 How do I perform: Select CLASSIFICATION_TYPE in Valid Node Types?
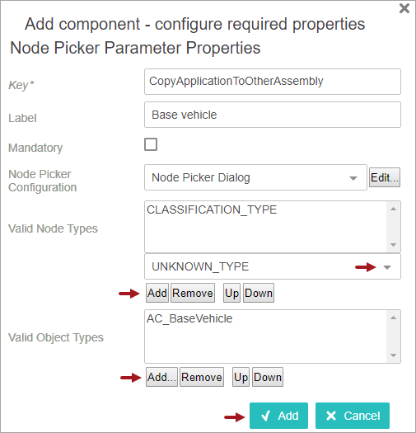click(212, 209)
